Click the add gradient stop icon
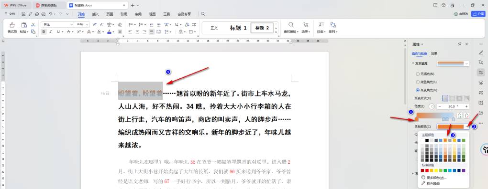488x189 pixels. pos(460,115)
